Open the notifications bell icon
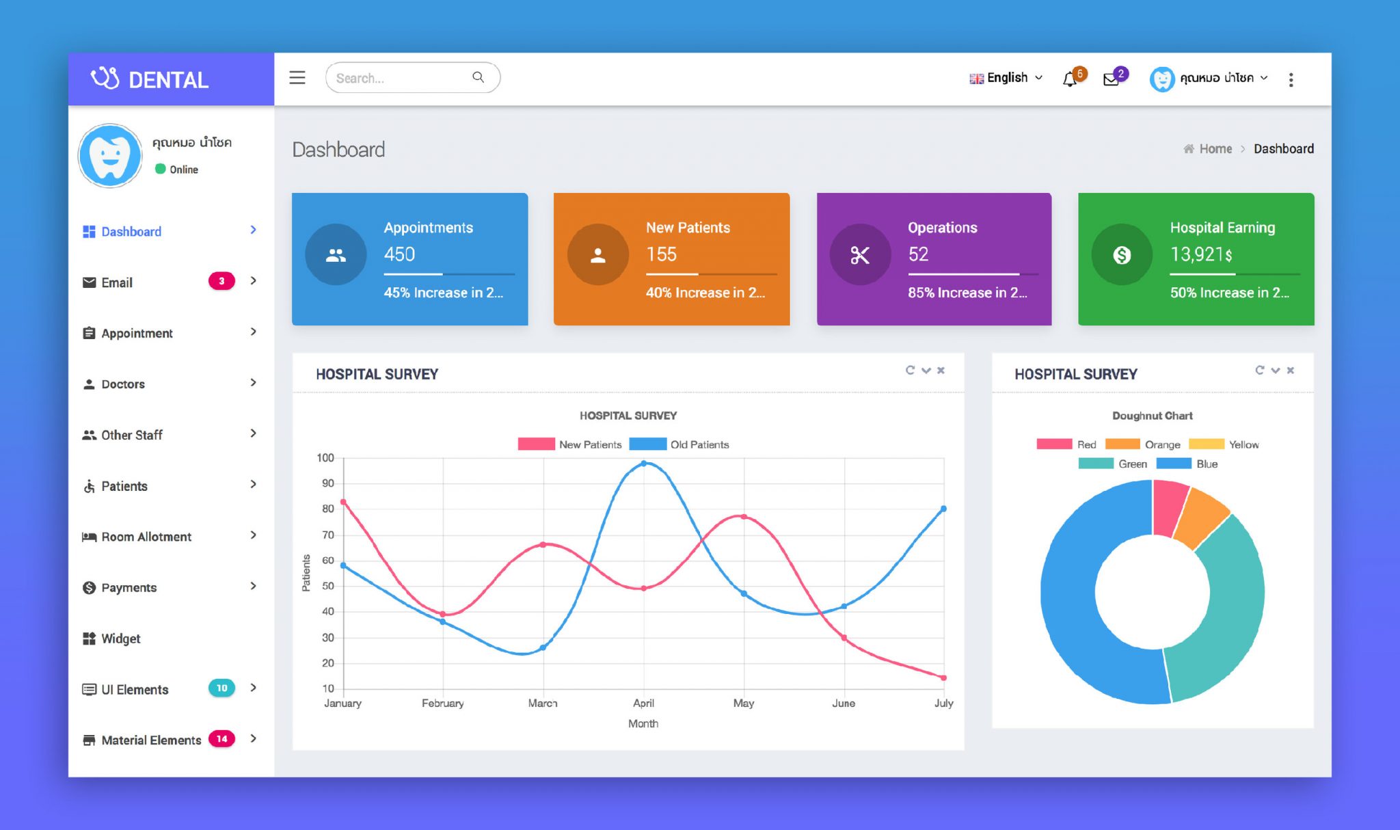Viewport: 1400px width, 830px height. pyautogui.click(x=1070, y=79)
